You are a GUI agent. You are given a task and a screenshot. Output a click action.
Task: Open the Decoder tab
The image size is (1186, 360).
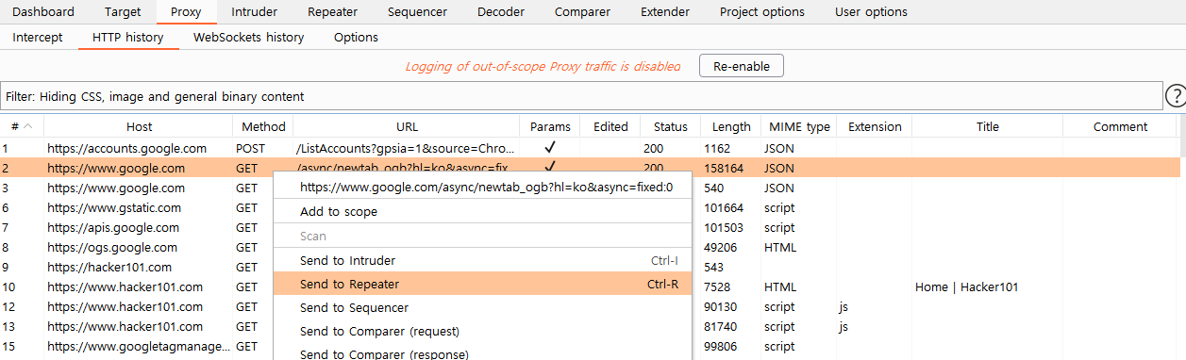[501, 12]
